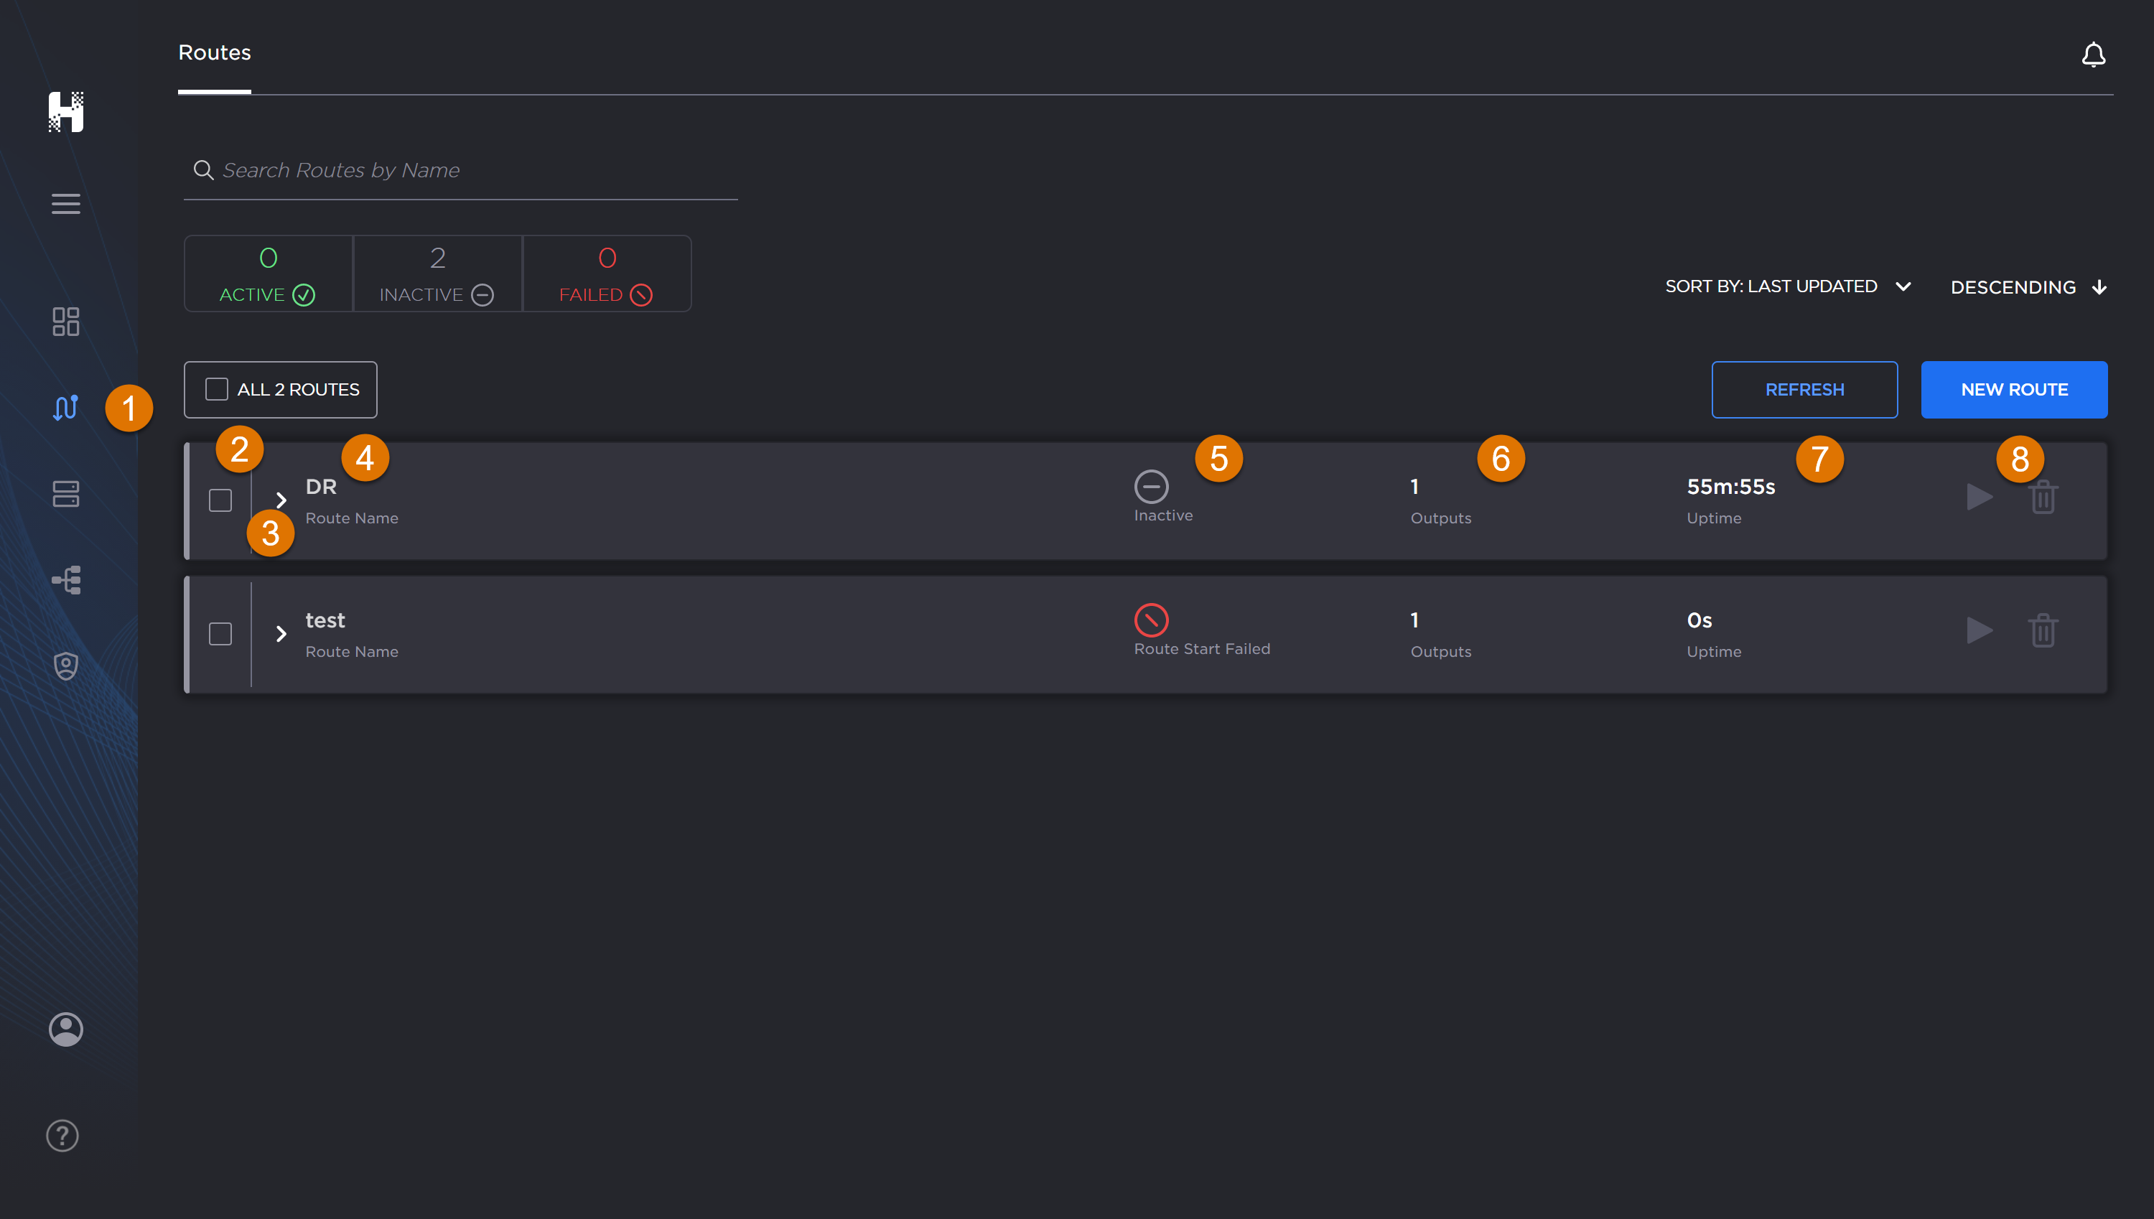Switch to the Routes tab
The width and height of the screenshot is (2154, 1219).
click(214, 52)
